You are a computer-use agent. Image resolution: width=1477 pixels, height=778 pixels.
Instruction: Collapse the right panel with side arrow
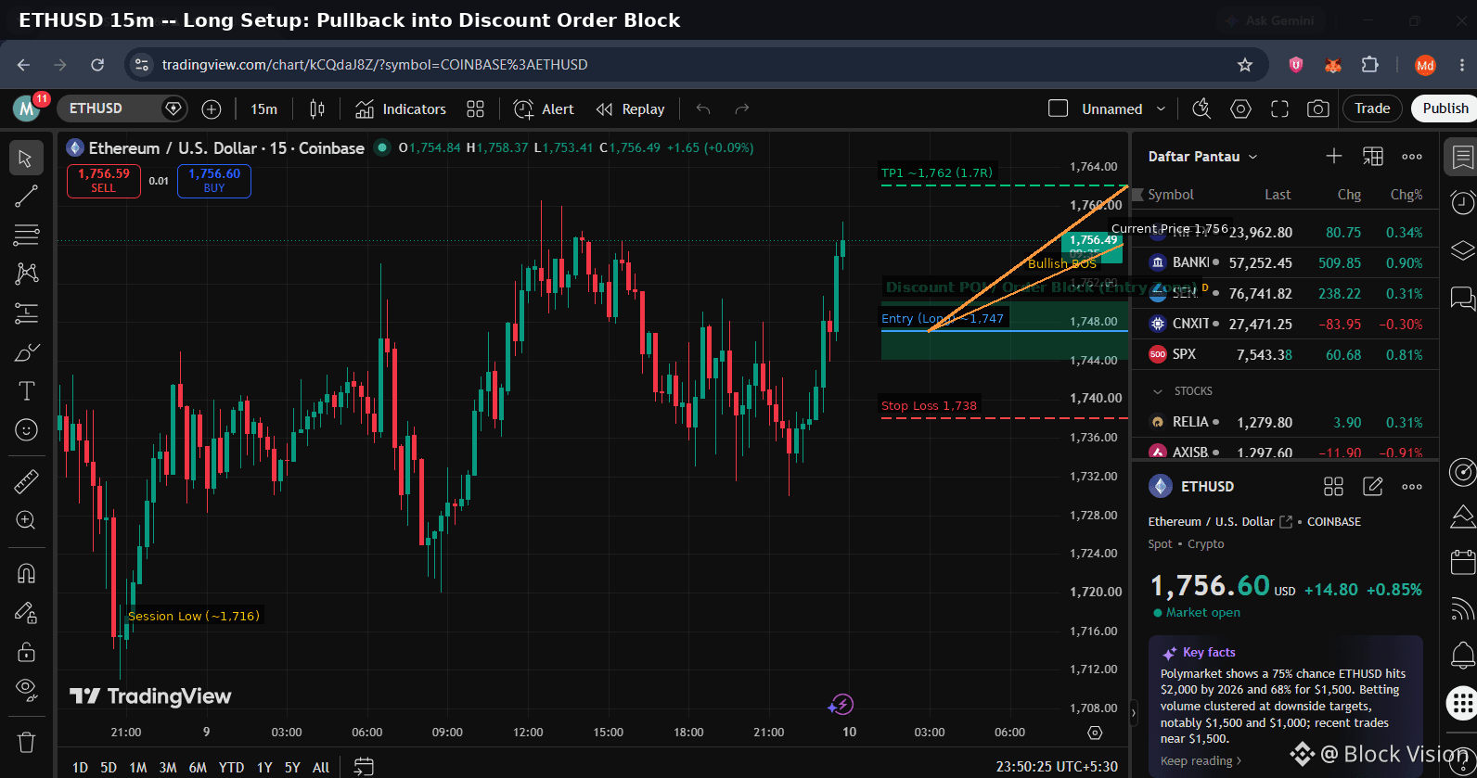[x=1134, y=714]
